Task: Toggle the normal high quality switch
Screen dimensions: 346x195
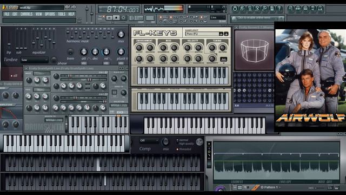Action: pos(177,141)
